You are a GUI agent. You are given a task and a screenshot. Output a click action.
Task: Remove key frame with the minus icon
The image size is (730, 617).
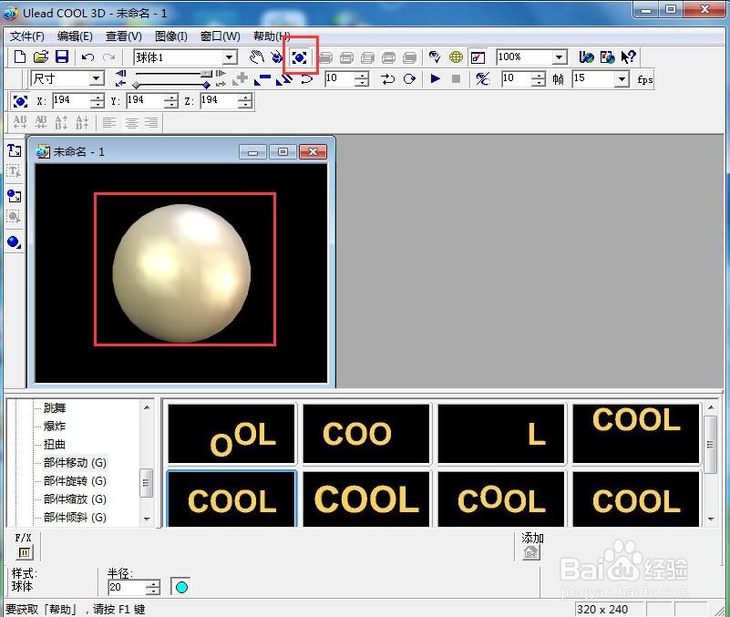coord(262,79)
